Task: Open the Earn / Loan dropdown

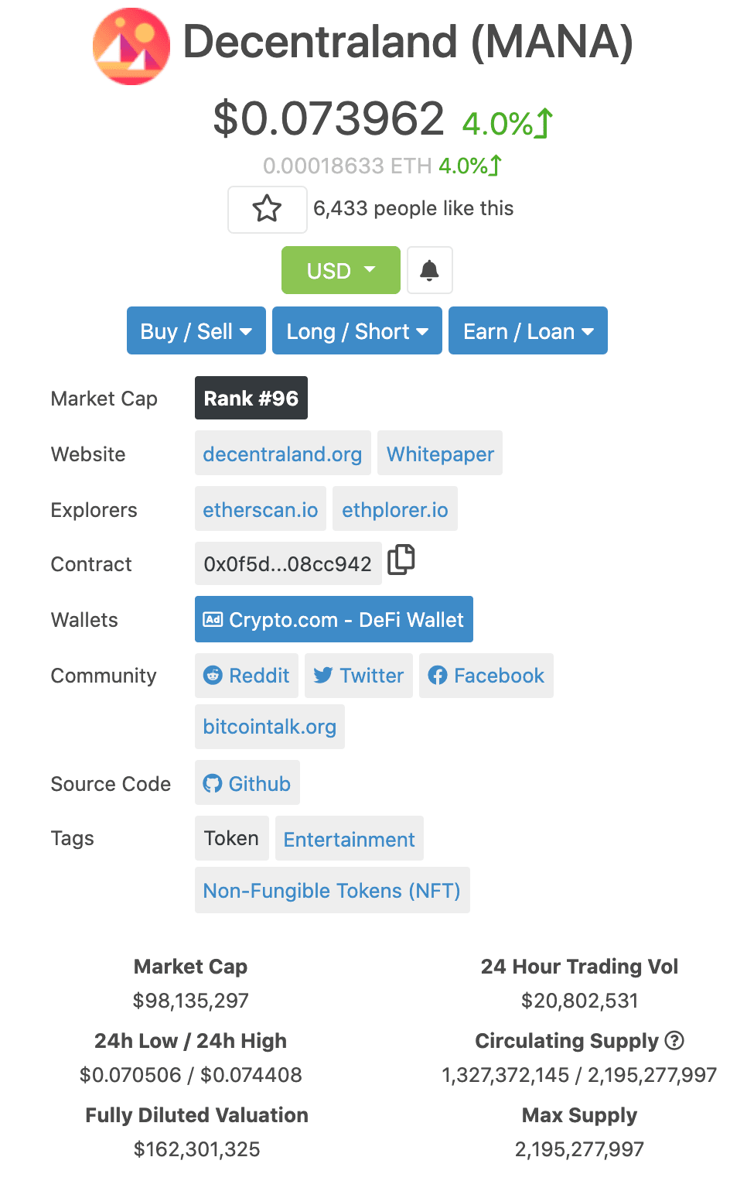Action: coord(527,330)
